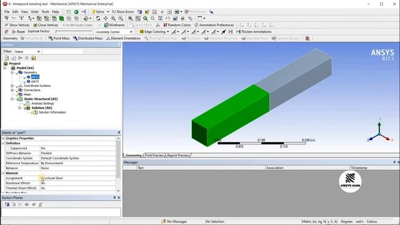Toggle Close Vertices
The height and width of the screenshot is (225, 400).
tap(46, 25)
